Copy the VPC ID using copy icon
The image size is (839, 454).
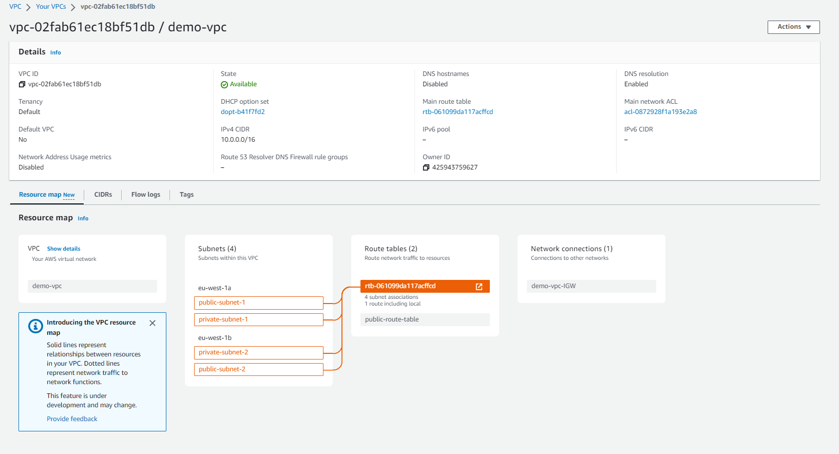[x=22, y=84]
